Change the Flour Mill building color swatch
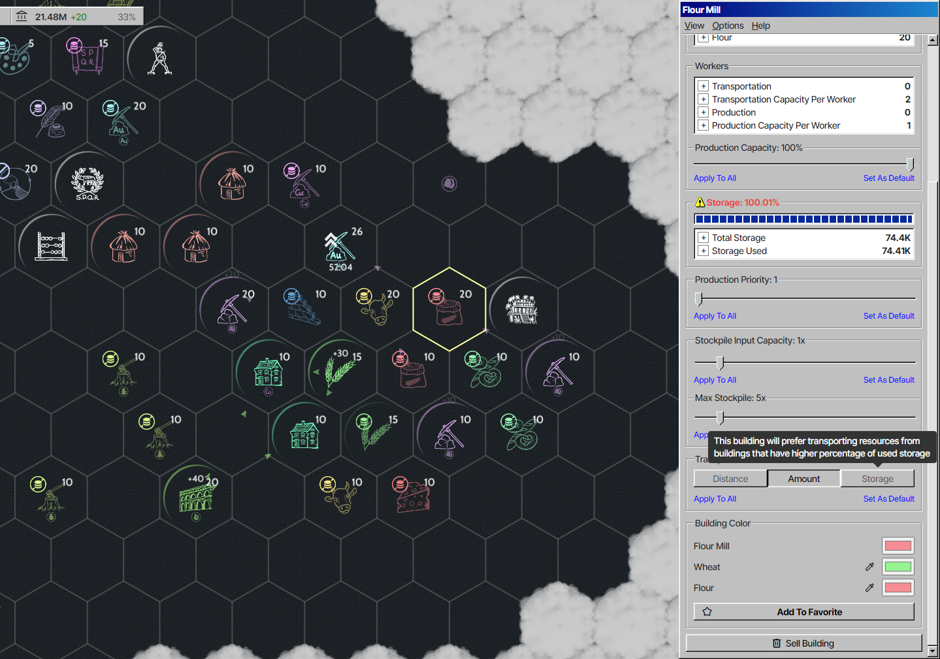Screen dimensions: 940x659 click(898, 546)
